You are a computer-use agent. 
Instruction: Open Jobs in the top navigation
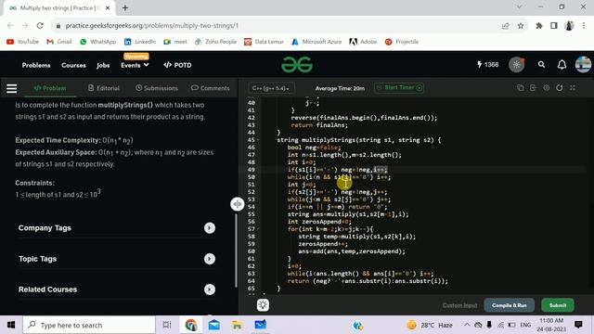coord(103,65)
